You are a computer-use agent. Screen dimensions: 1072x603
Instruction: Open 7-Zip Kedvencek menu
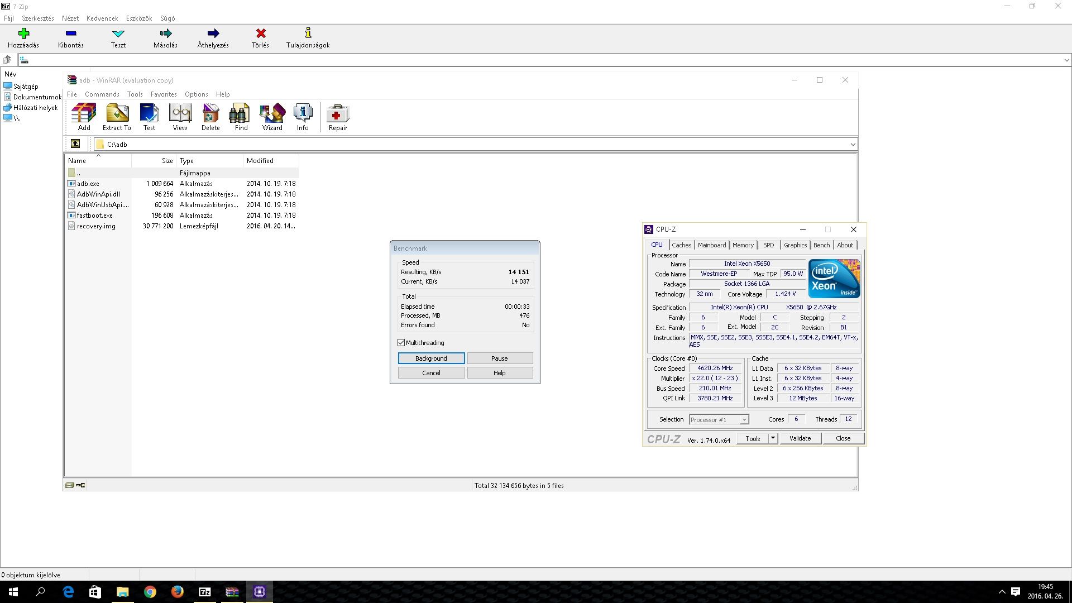point(102,18)
